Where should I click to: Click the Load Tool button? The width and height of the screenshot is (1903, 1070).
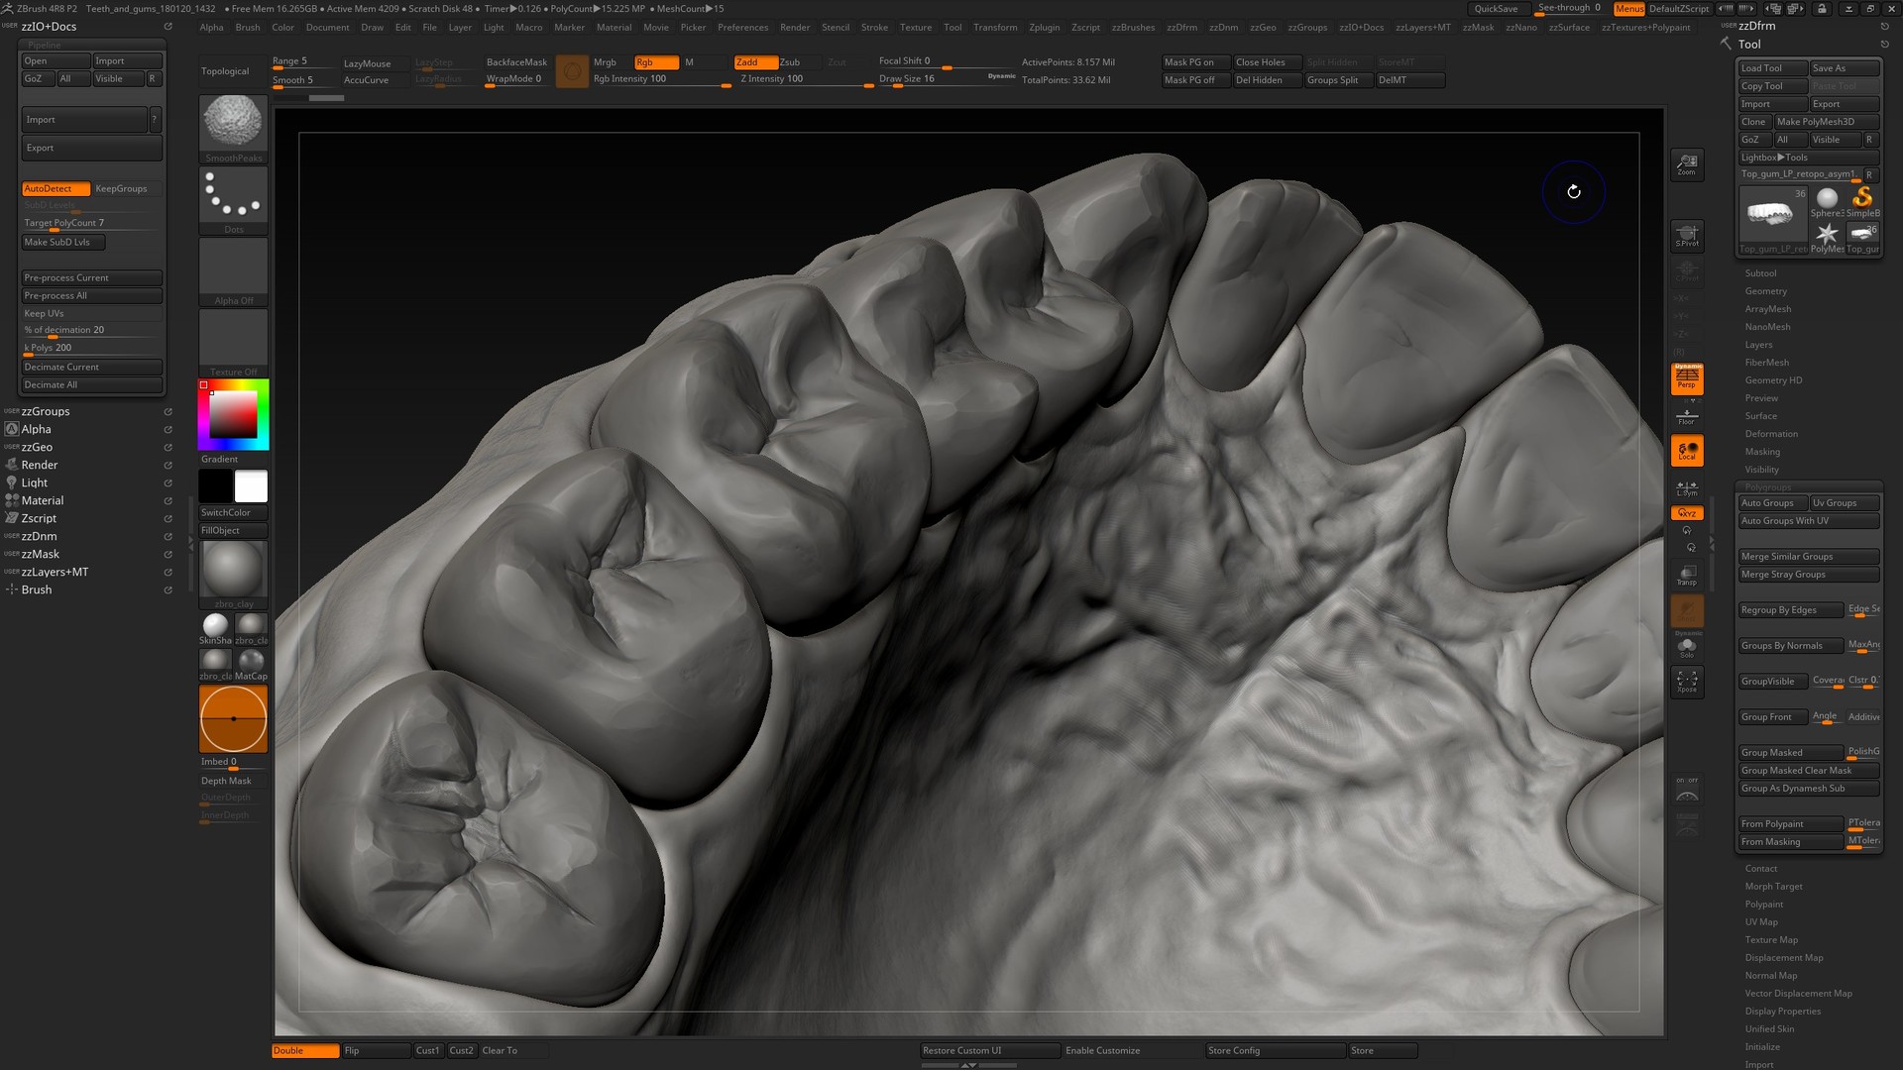1772,68
